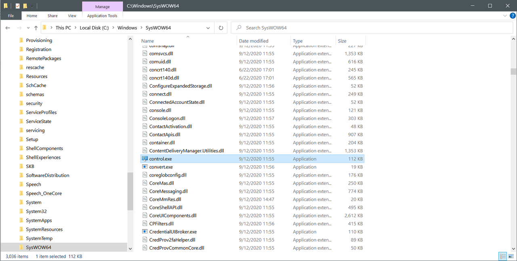This screenshot has height=261, width=517.
Task: Click the New folder quick access icon
Action: pos(25,6)
